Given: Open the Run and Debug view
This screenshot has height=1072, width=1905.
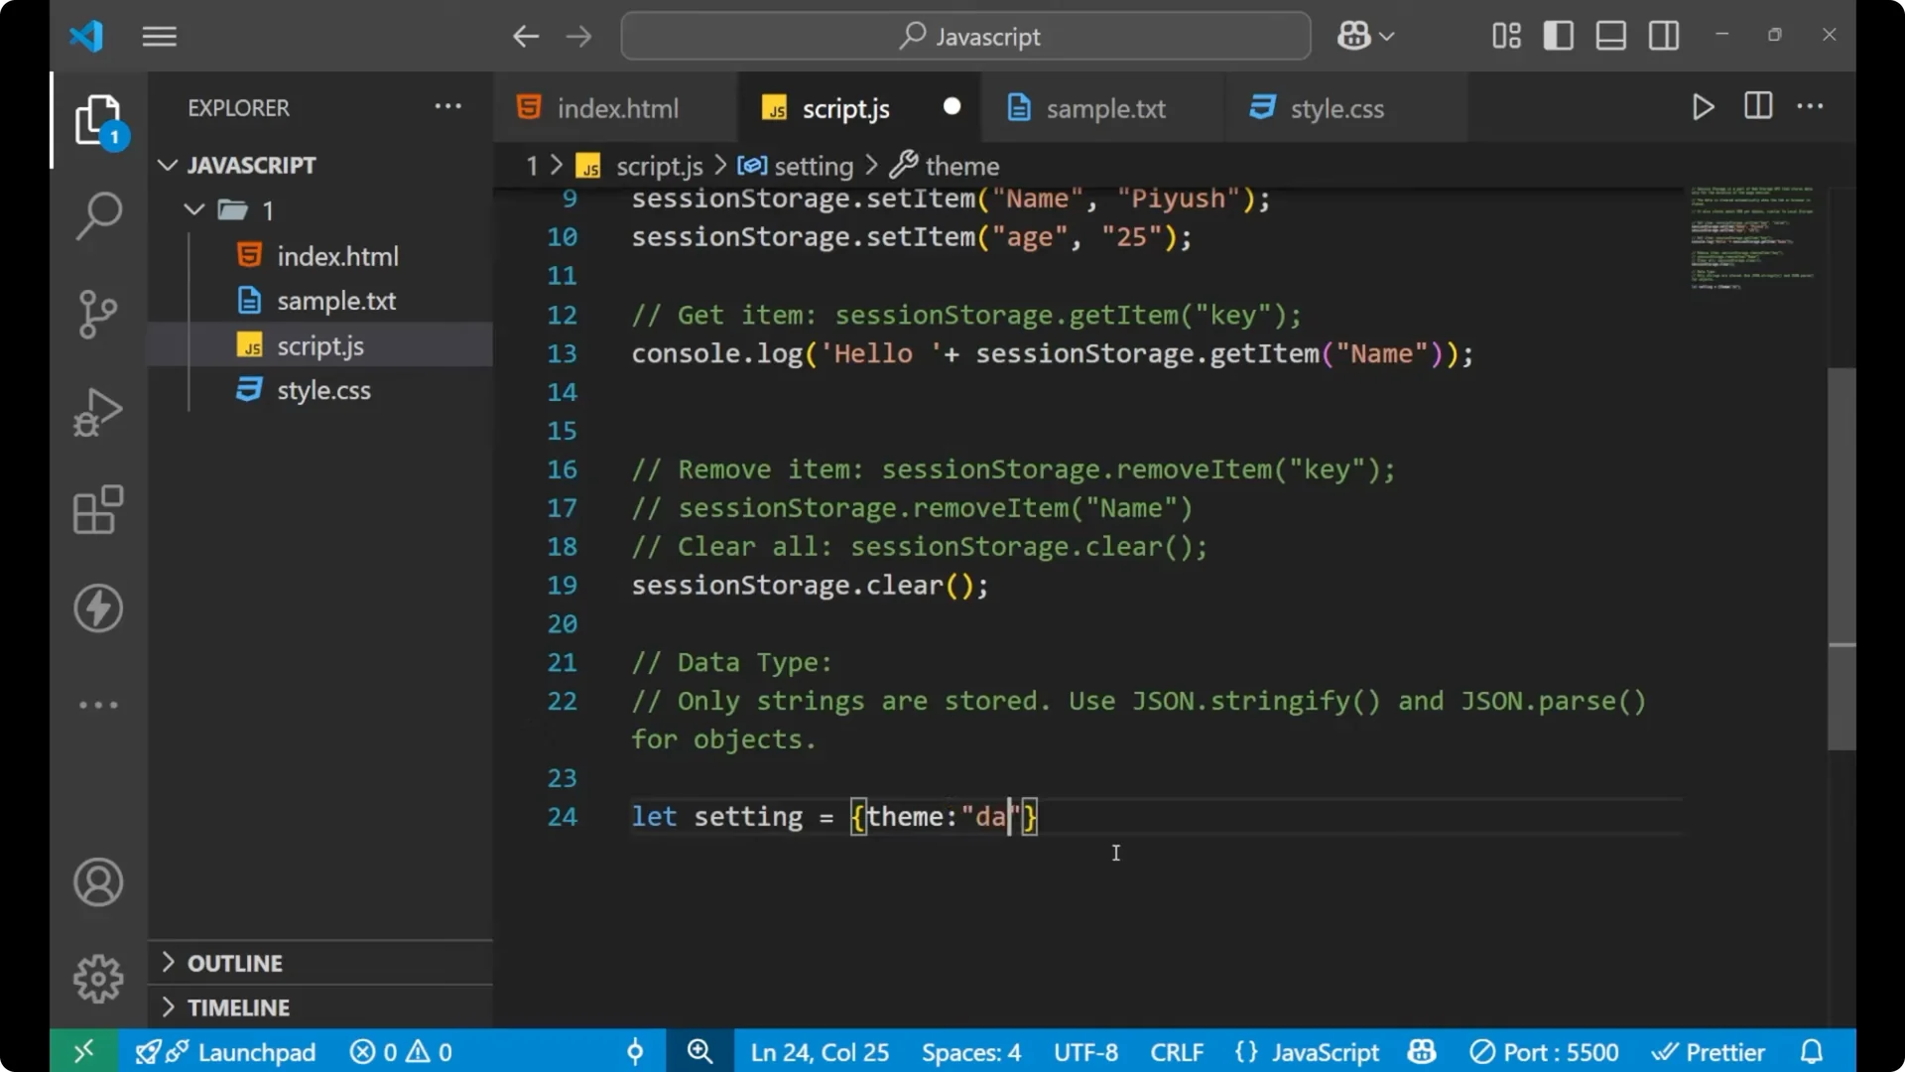Looking at the screenshot, I should point(97,411).
